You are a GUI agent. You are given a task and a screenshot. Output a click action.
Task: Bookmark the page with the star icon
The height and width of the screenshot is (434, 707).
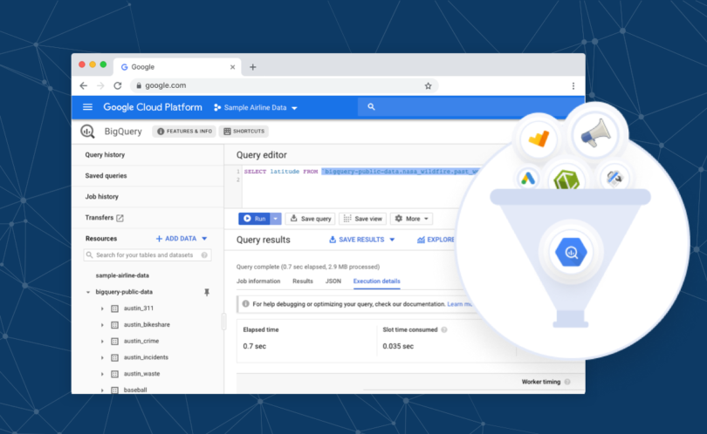(428, 85)
